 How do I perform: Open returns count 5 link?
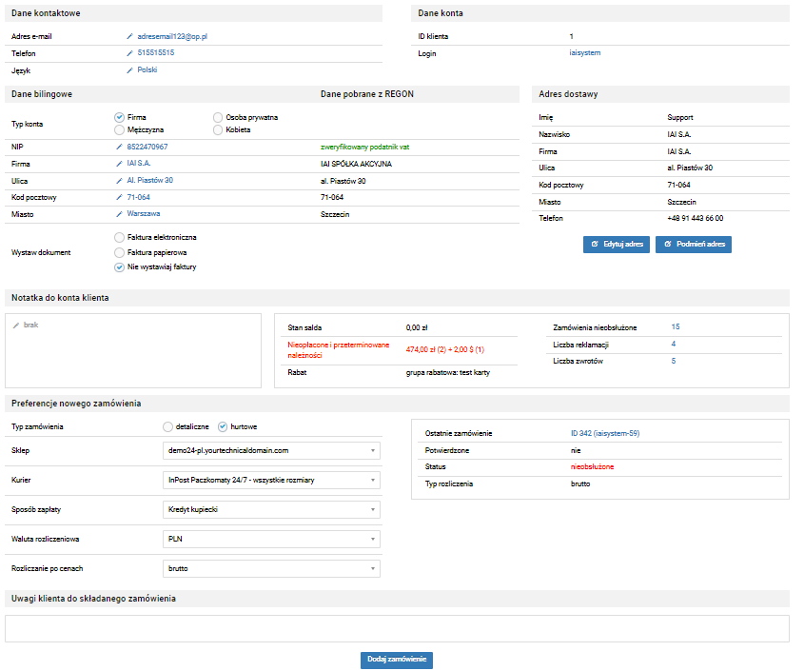(x=674, y=361)
